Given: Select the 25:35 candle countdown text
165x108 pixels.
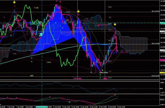Looking at the screenshot, I should pyautogui.click(x=124, y=52).
